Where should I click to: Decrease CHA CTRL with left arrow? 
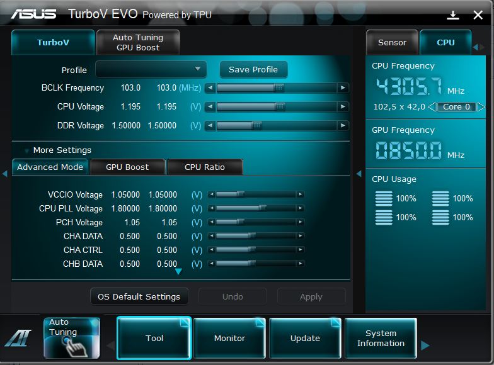(x=212, y=249)
